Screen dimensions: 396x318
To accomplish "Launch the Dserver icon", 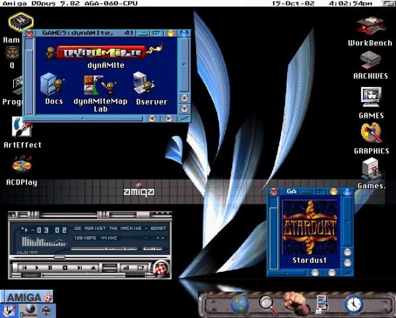I will 144,83.
